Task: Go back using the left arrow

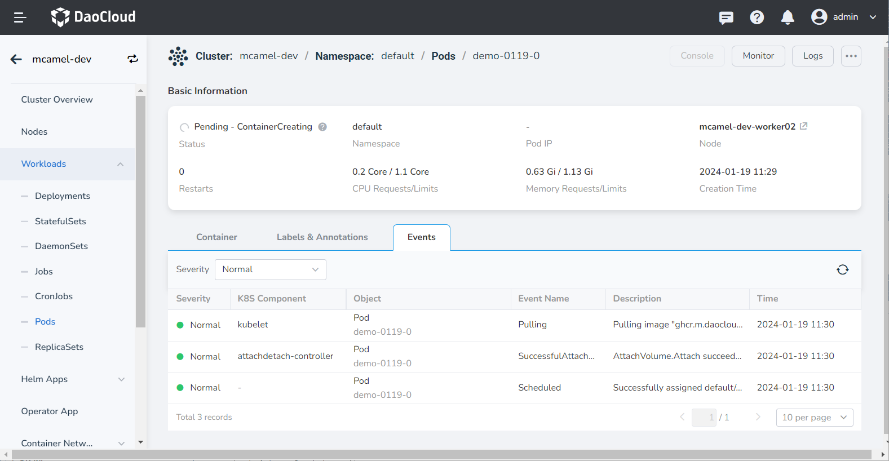Action: [16, 59]
